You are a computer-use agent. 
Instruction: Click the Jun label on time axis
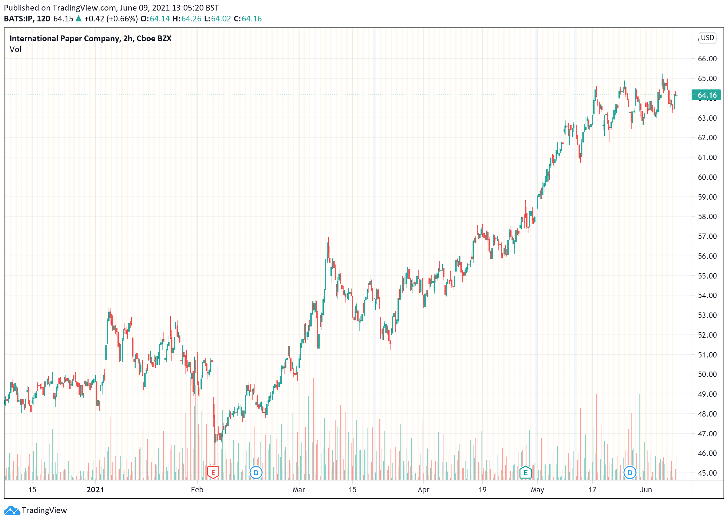point(646,490)
